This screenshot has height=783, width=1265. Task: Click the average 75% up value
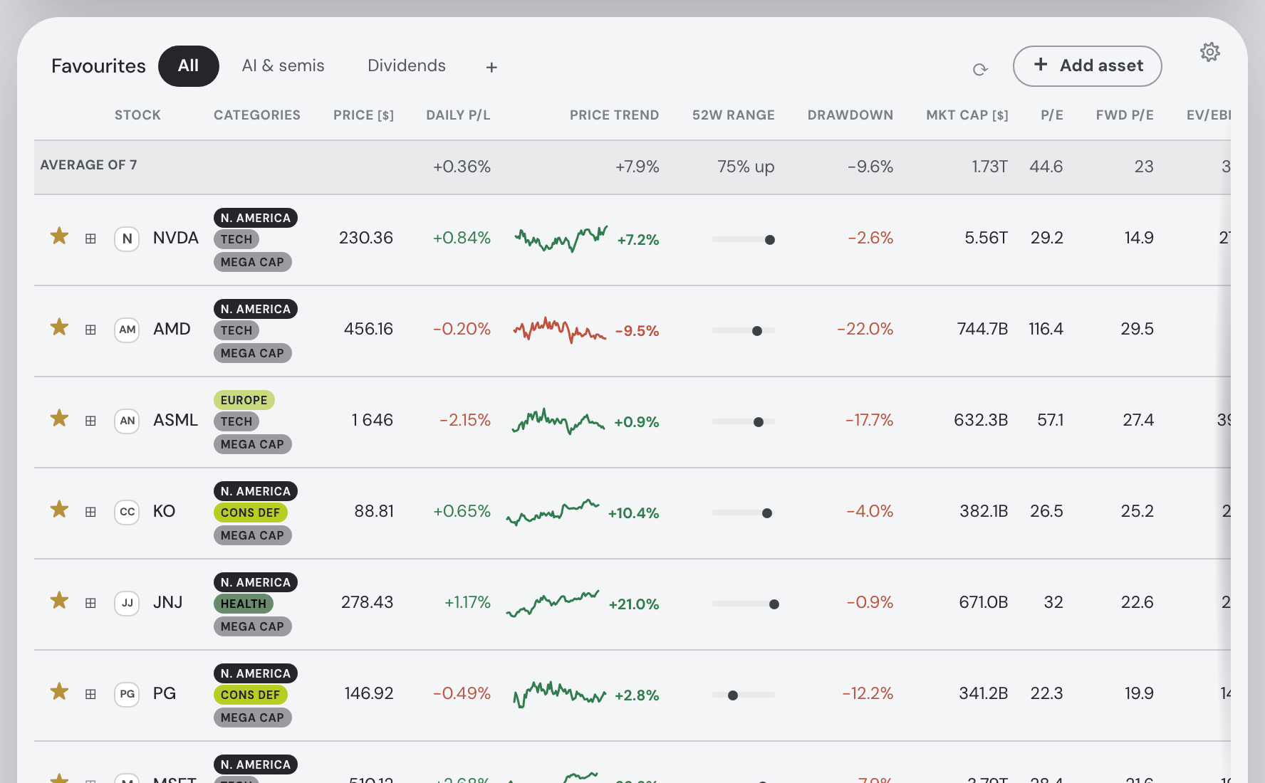click(746, 167)
